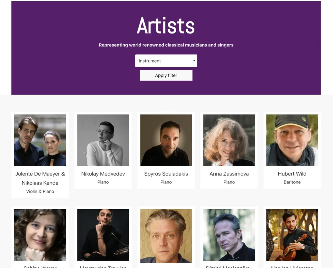Open Dimitri Maslennikov's artist card

pyautogui.click(x=229, y=235)
